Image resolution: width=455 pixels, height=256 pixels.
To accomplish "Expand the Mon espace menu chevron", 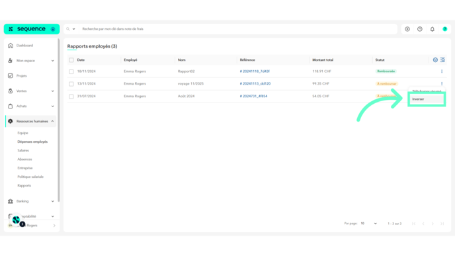I will pos(52,61).
